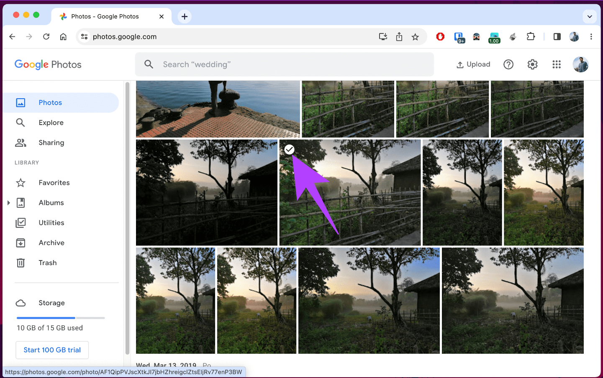Screen dimensions: 603x378
Task: Click the sidebar vertical scrollbar
Action: point(127,217)
